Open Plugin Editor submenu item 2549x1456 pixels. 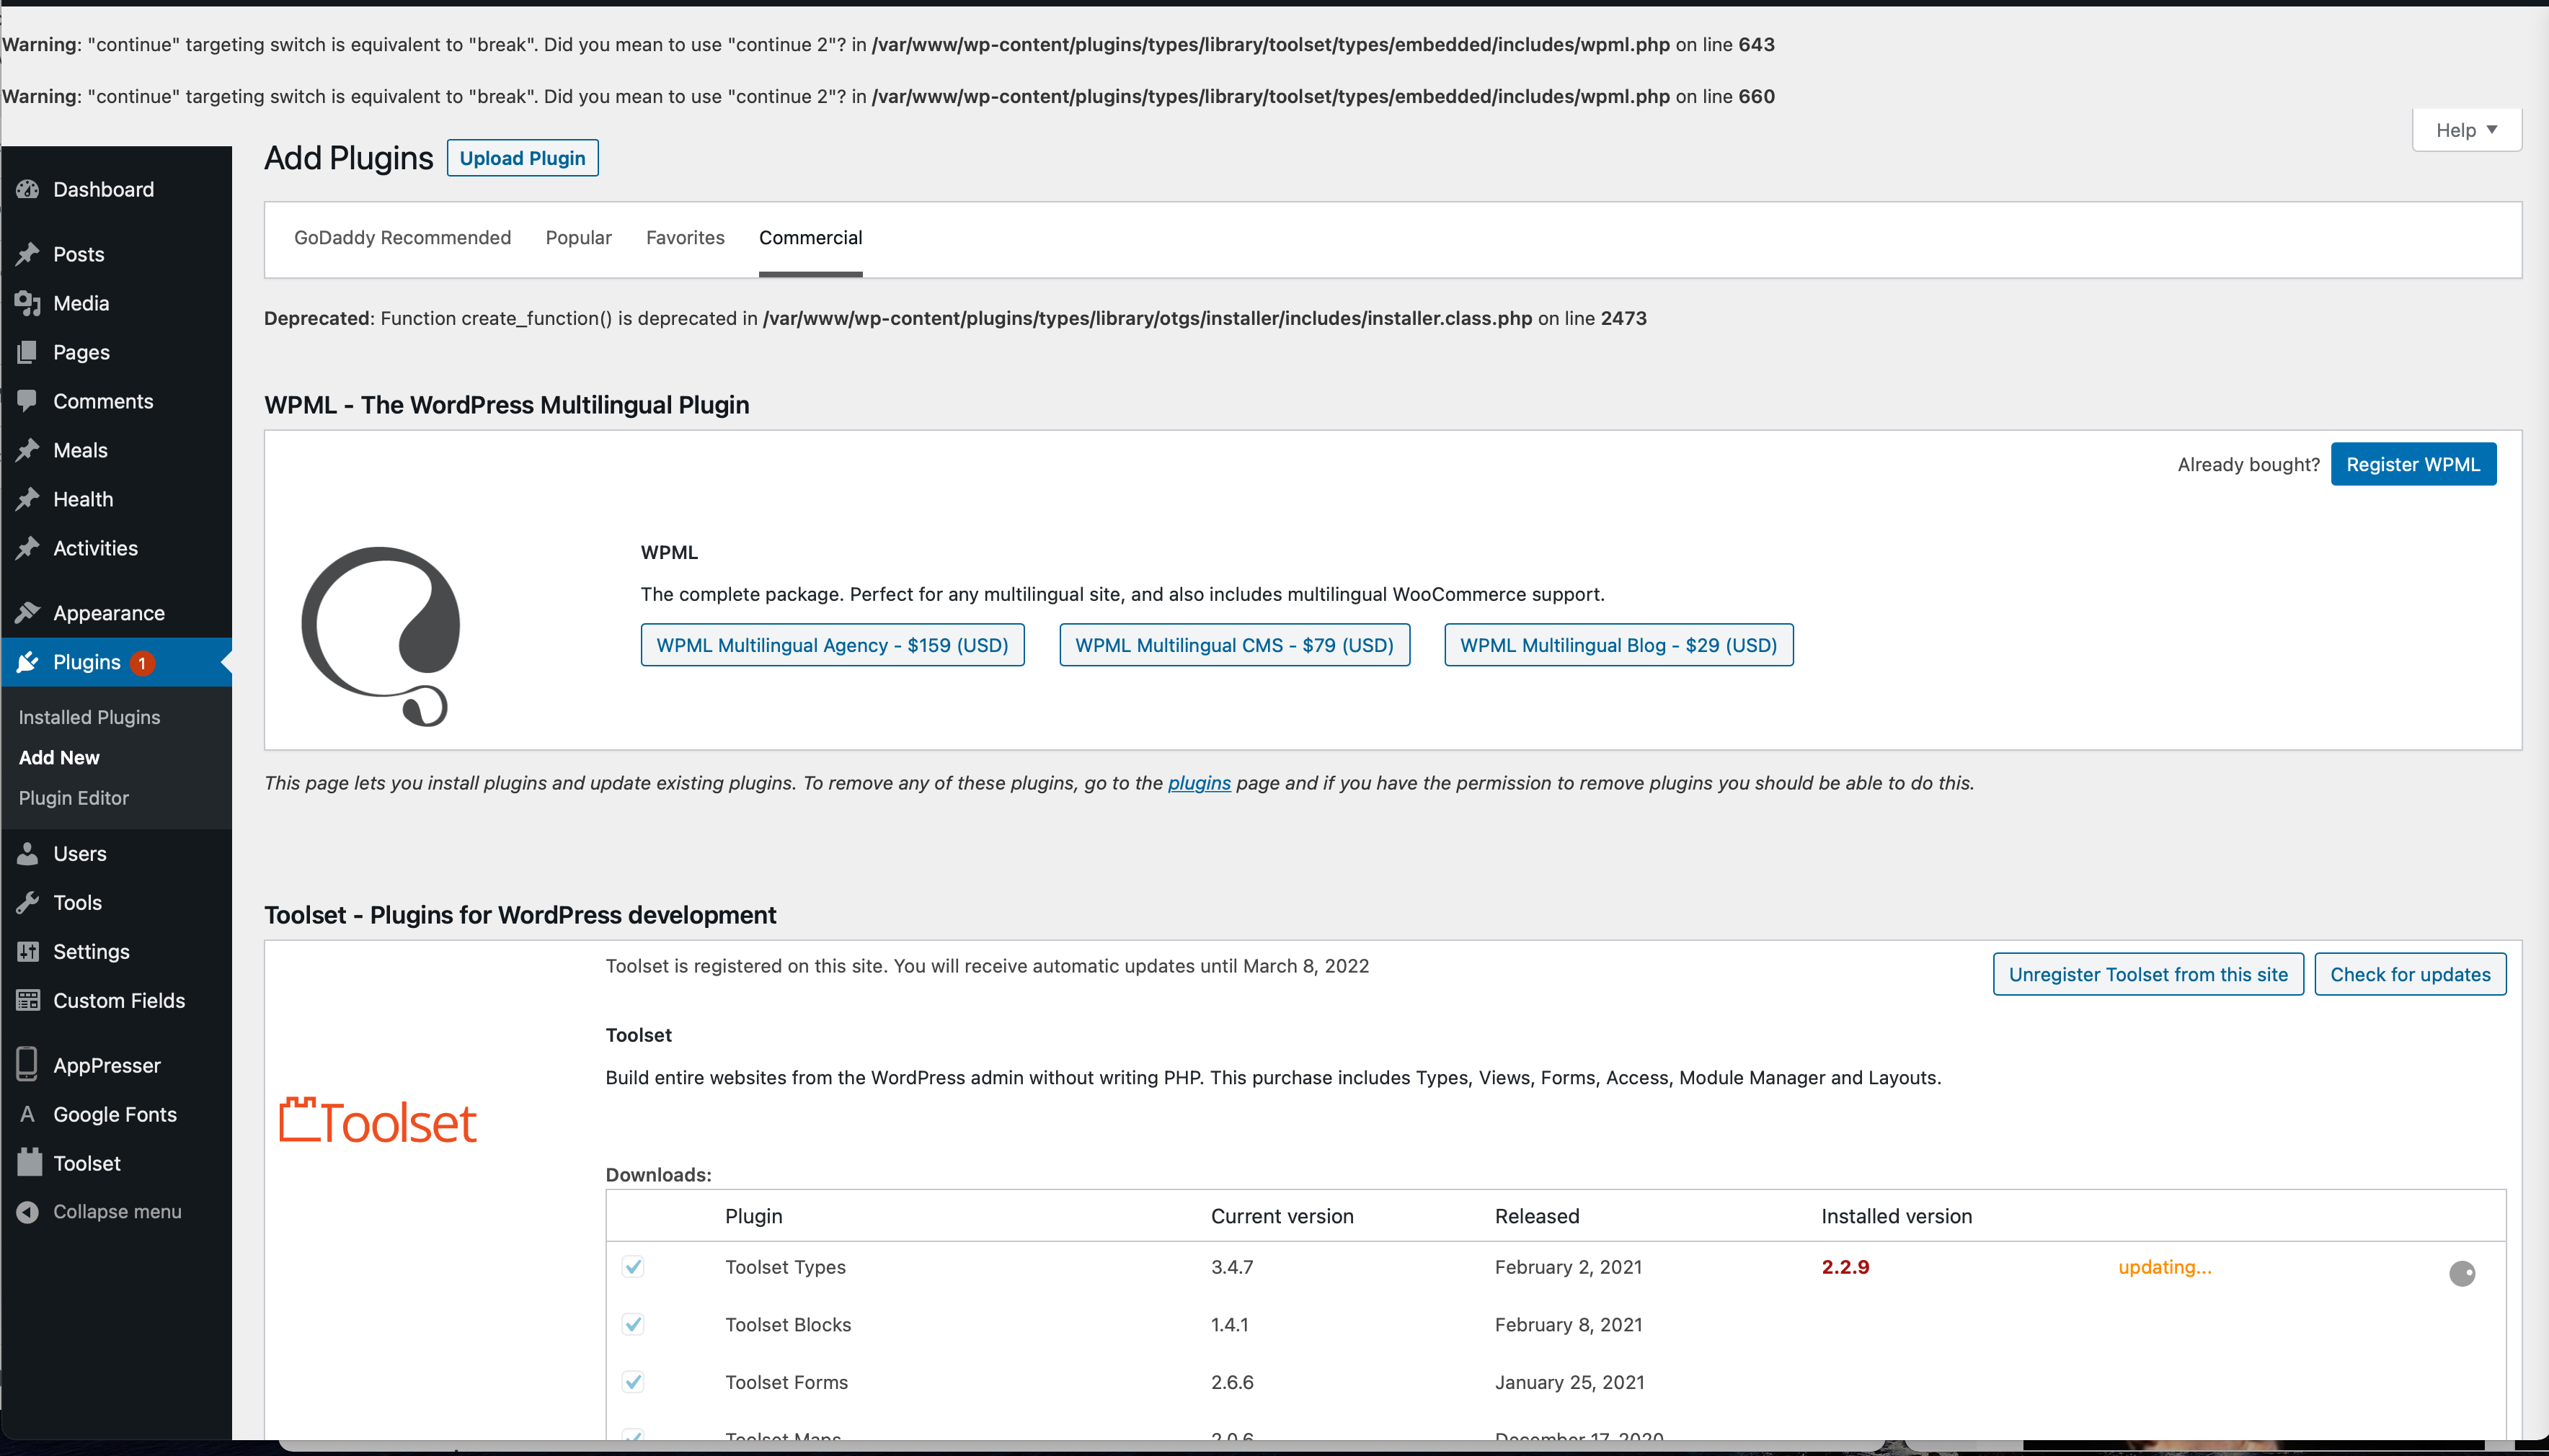click(x=73, y=798)
